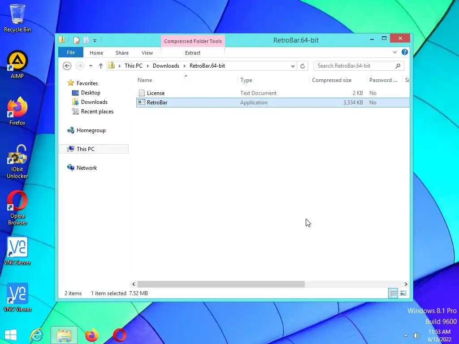Sort by the Password column header
This screenshot has height=344, width=459.
[x=385, y=80]
